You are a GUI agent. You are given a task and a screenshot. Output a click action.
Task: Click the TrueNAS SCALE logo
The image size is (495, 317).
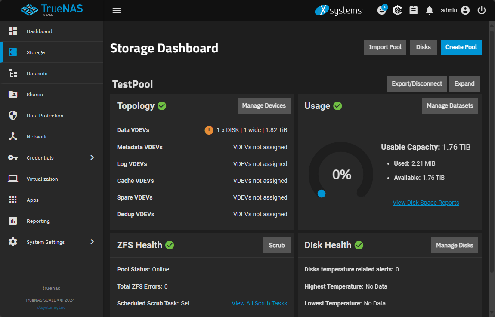[52, 10]
